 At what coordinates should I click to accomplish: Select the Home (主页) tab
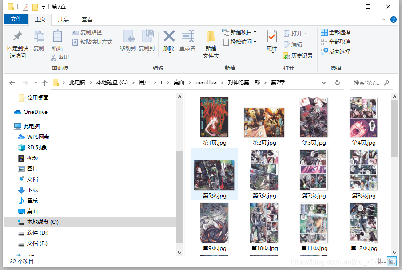click(x=40, y=20)
